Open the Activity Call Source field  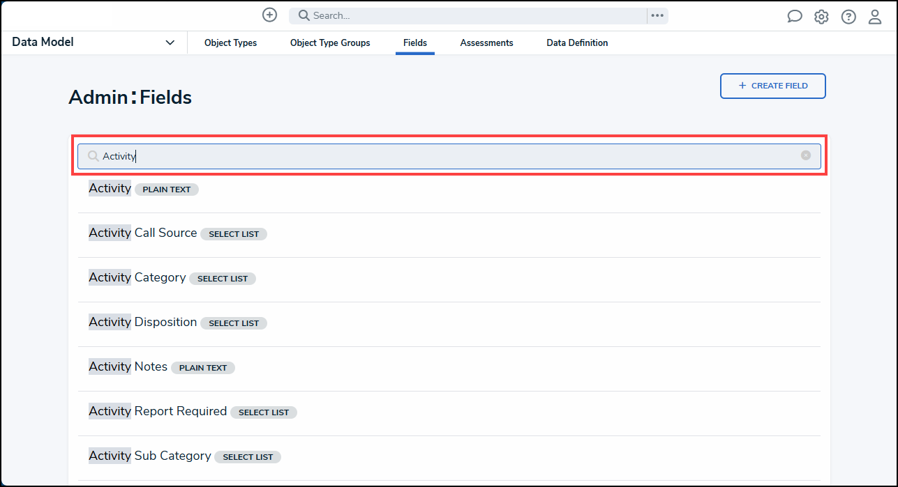point(143,233)
